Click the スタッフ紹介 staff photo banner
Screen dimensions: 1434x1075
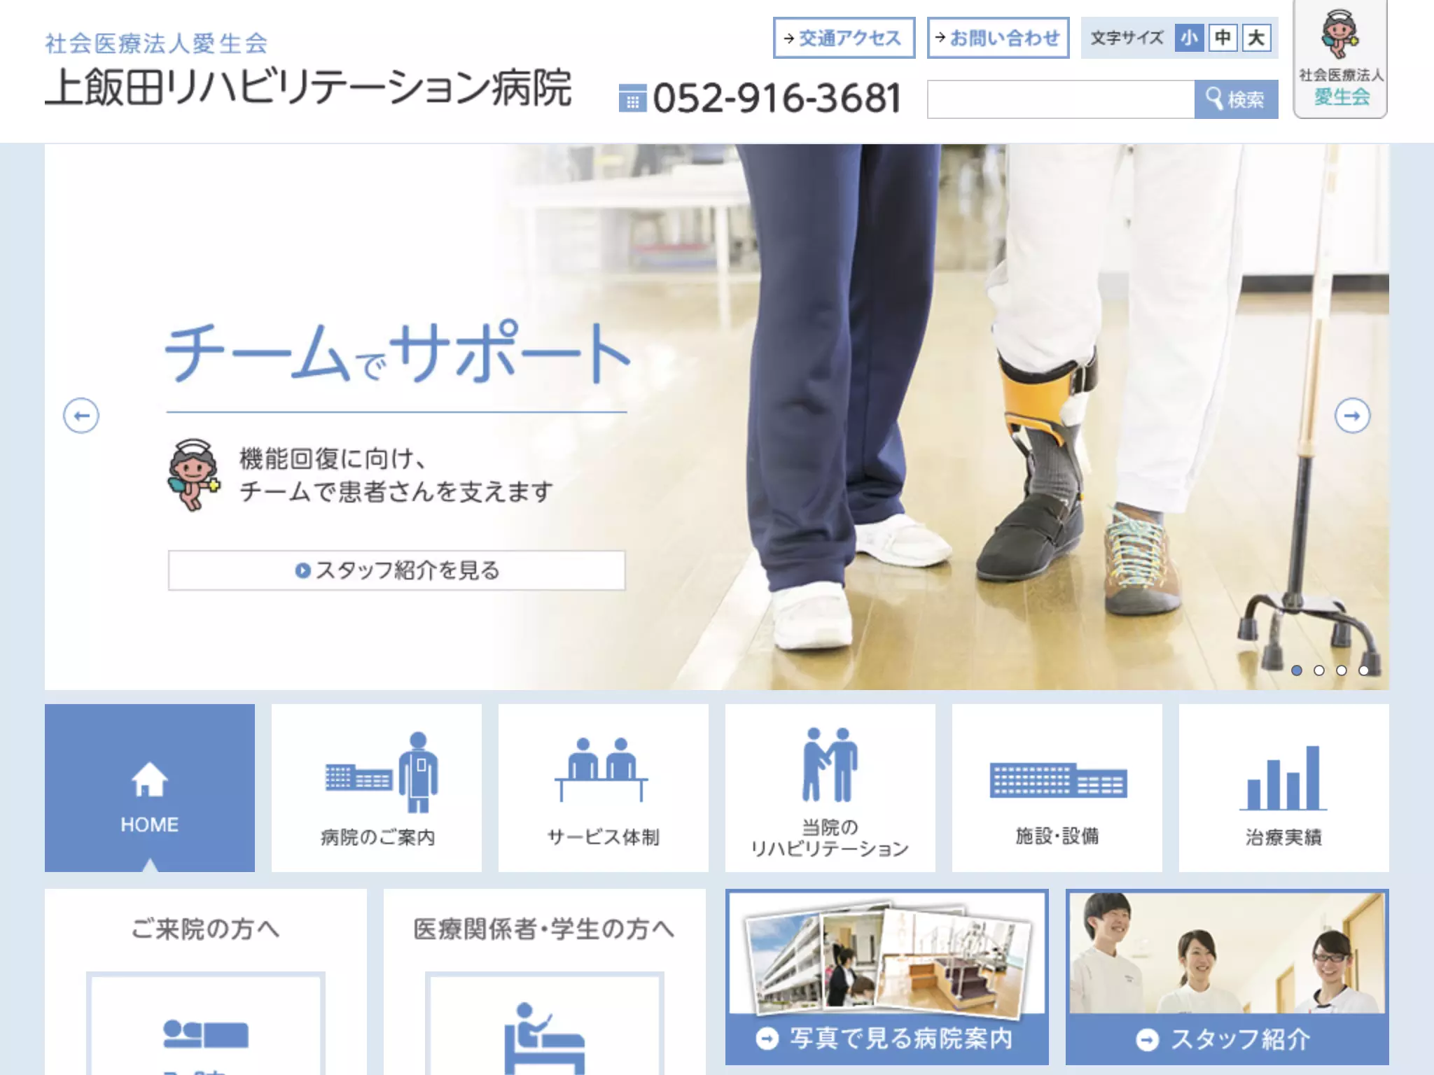(1227, 977)
